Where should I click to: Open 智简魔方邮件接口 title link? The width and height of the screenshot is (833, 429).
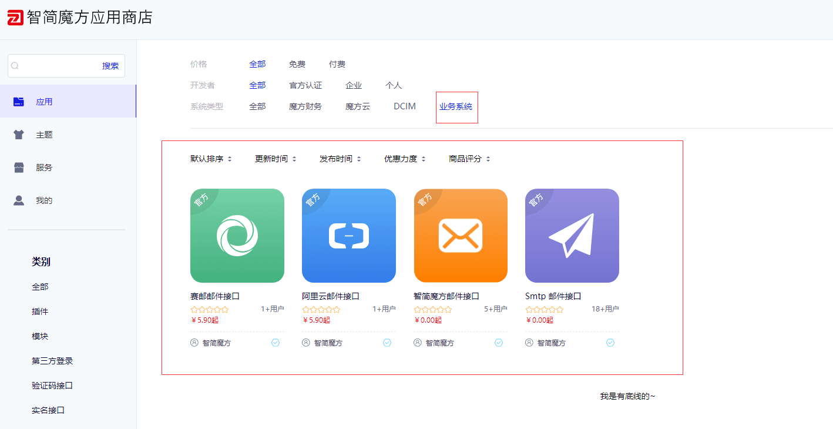[x=446, y=296]
